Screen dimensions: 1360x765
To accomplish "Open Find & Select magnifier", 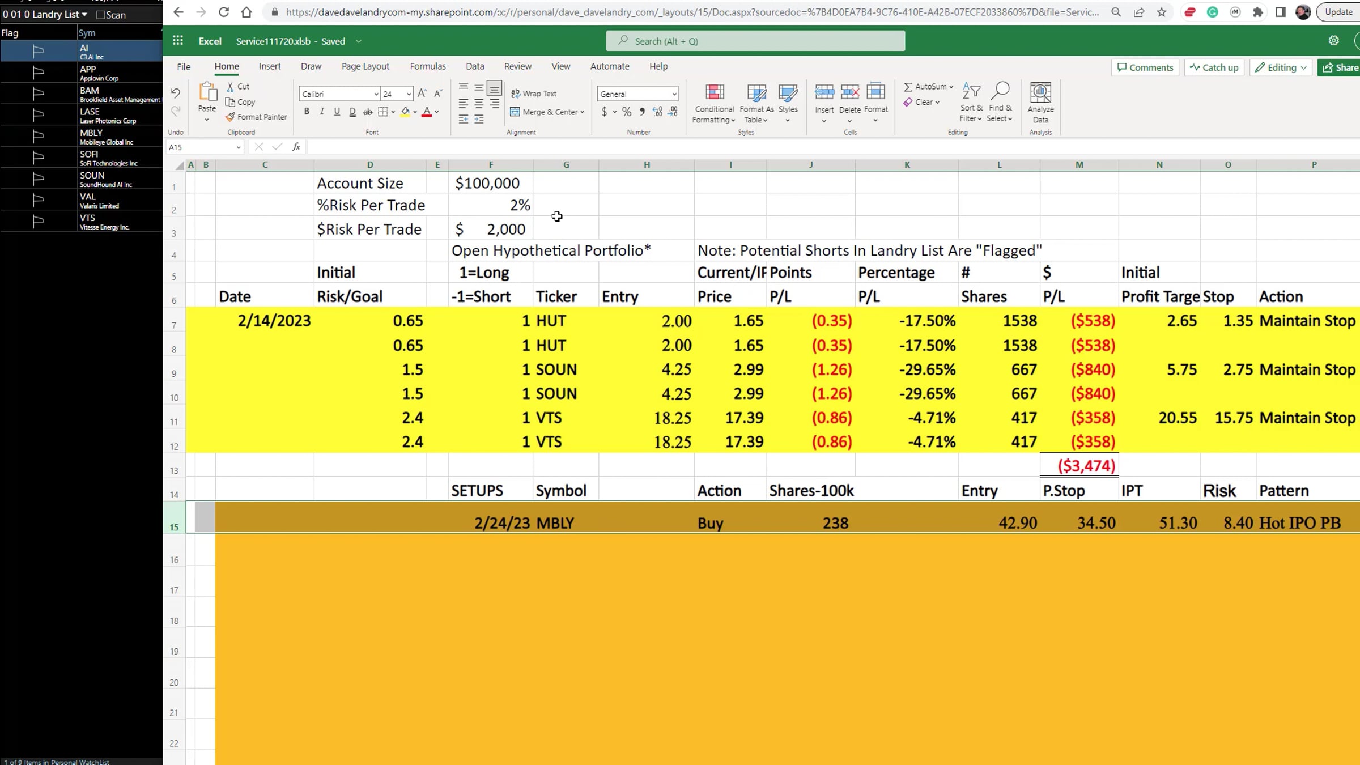I will 1000,103.
